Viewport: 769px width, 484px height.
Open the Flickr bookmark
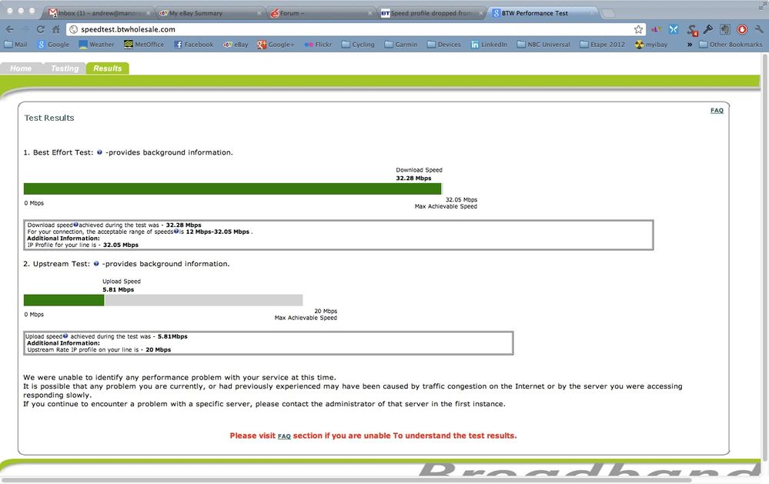tap(318, 44)
